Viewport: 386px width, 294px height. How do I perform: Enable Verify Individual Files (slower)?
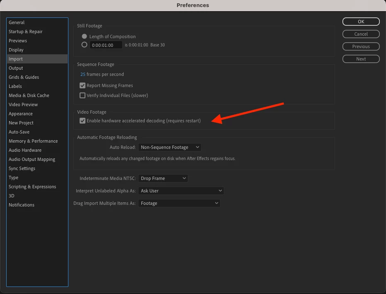(83, 95)
